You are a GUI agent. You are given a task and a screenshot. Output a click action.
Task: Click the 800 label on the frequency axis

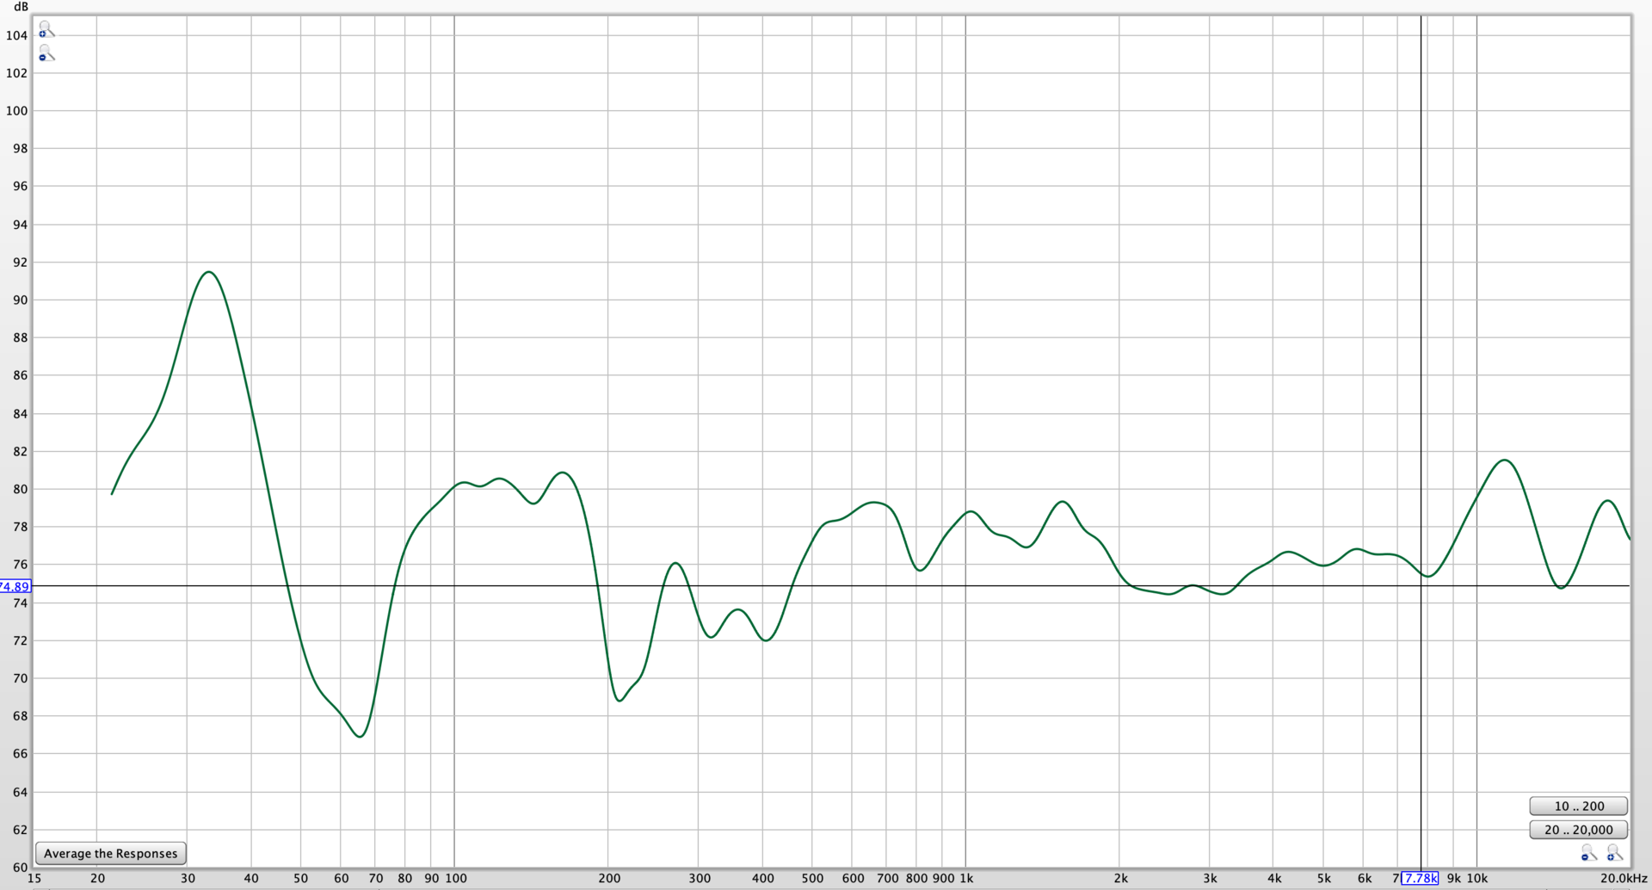point(916,878)
